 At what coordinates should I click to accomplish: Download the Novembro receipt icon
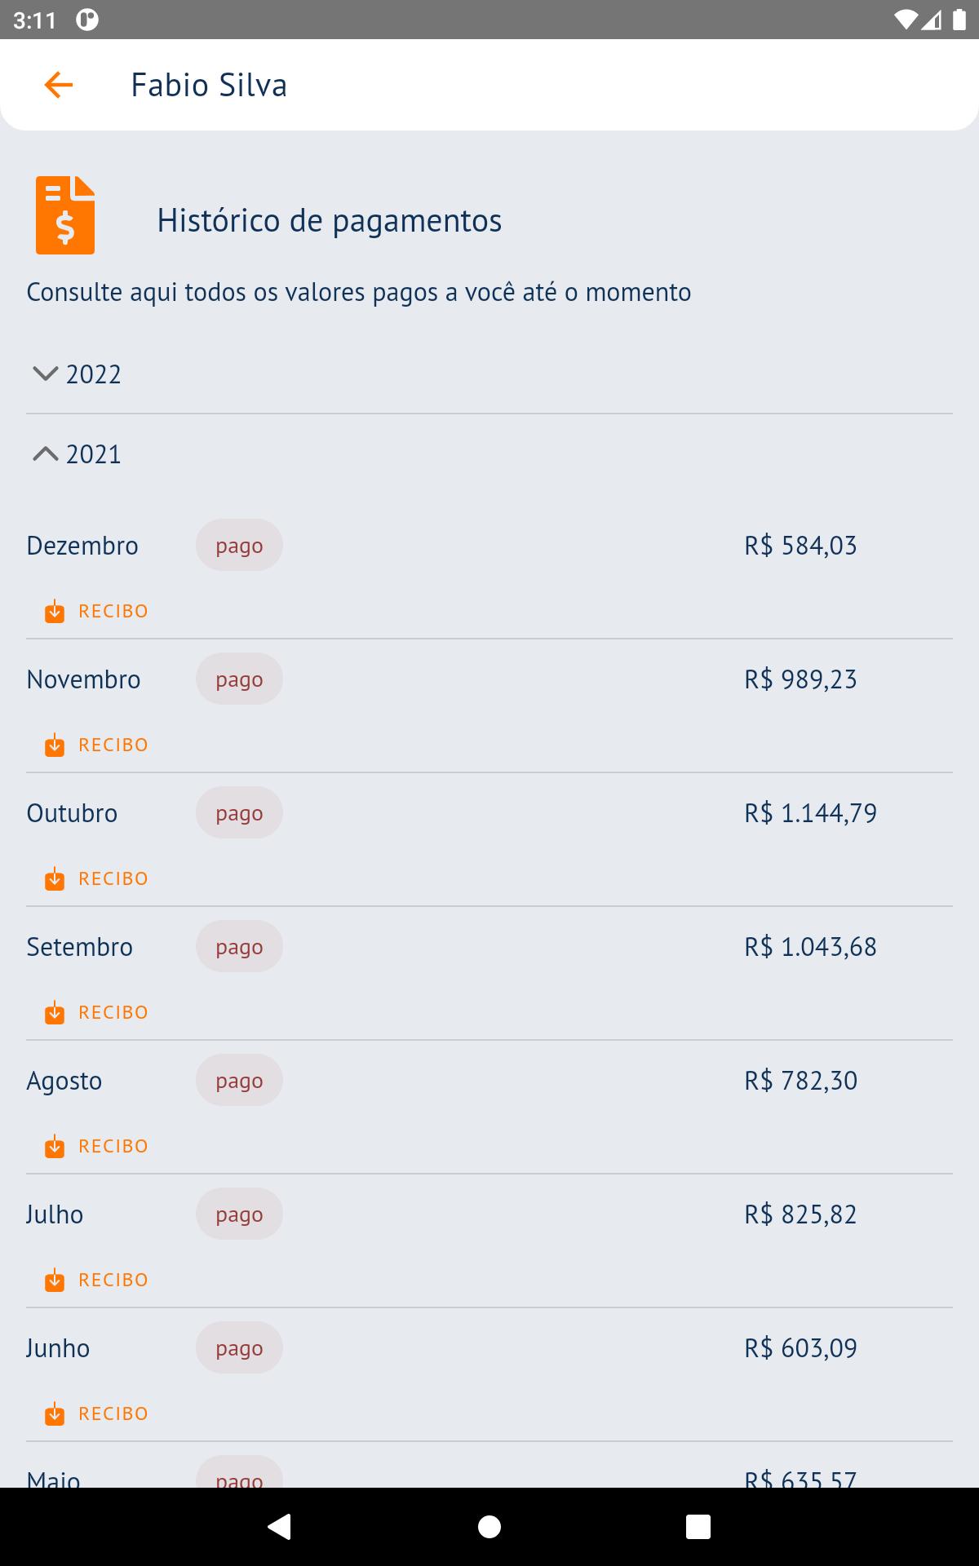point(55,745)
